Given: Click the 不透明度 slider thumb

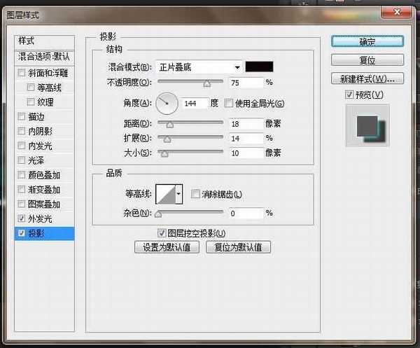Looking at the screenshot, I should (x=206, y=83).
